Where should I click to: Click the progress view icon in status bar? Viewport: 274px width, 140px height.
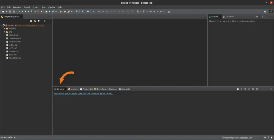coord(265,137)
